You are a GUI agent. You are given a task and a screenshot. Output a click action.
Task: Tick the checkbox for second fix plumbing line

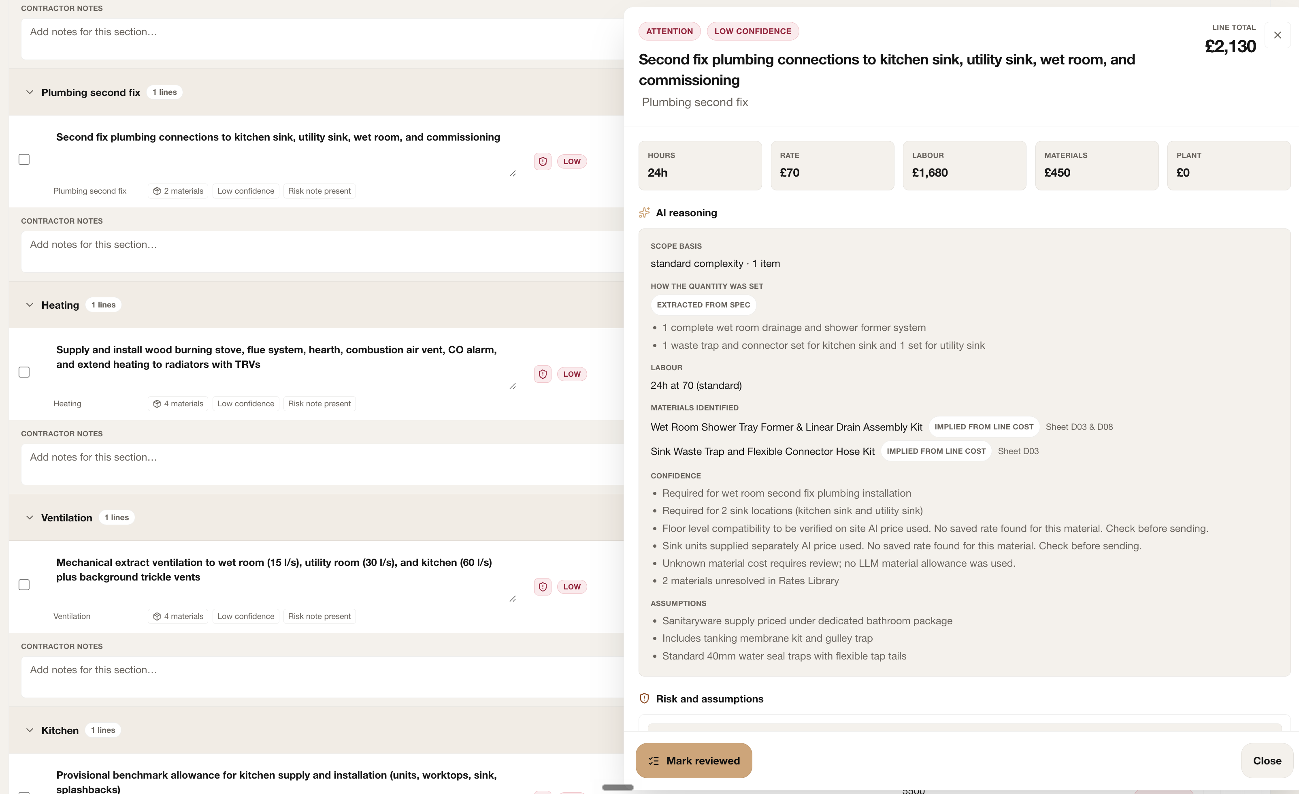coord(24,159)
